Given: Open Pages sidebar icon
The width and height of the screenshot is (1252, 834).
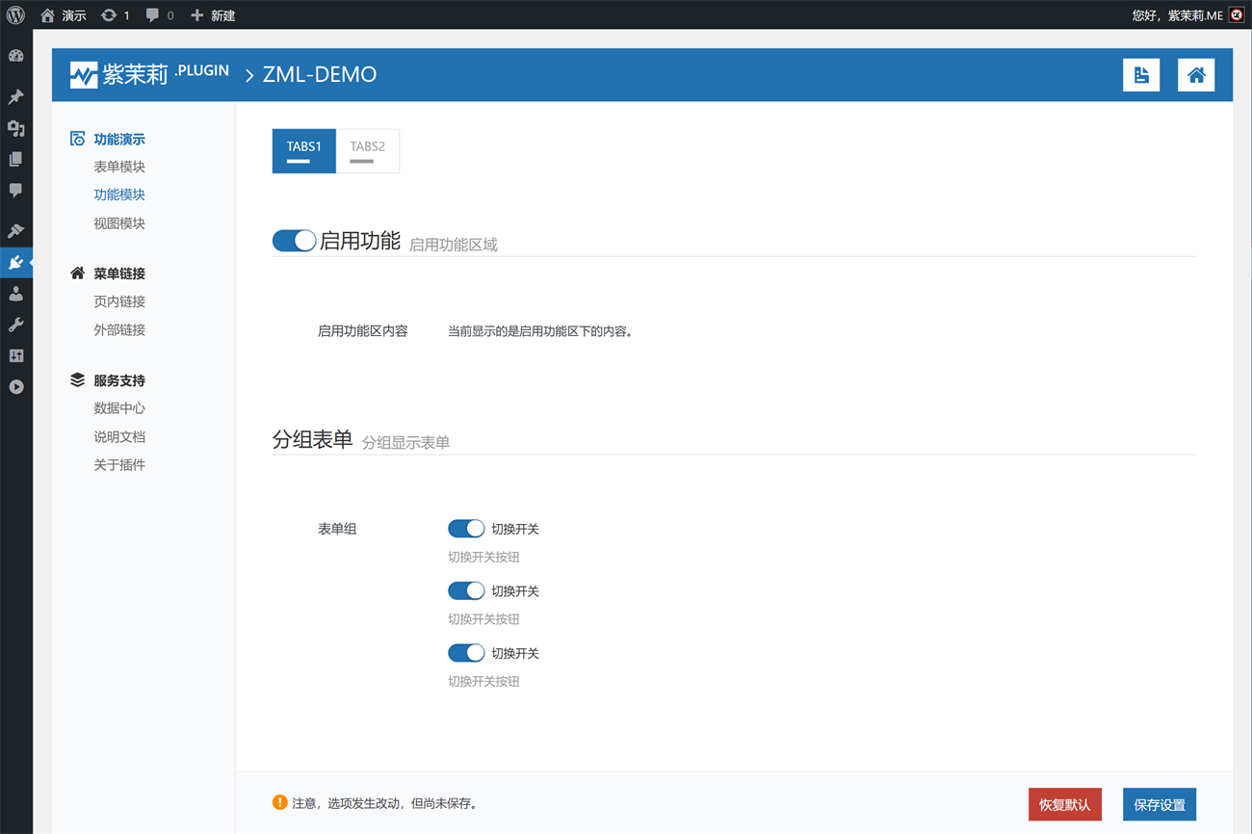Looking at the screenshot, I should [15, 159].
